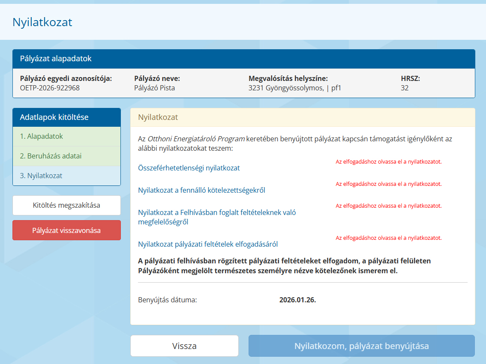This screenshot has width=486, height=364.
Task: Open the 1. Alapadatok step
Action: click(x=42, y=137)
